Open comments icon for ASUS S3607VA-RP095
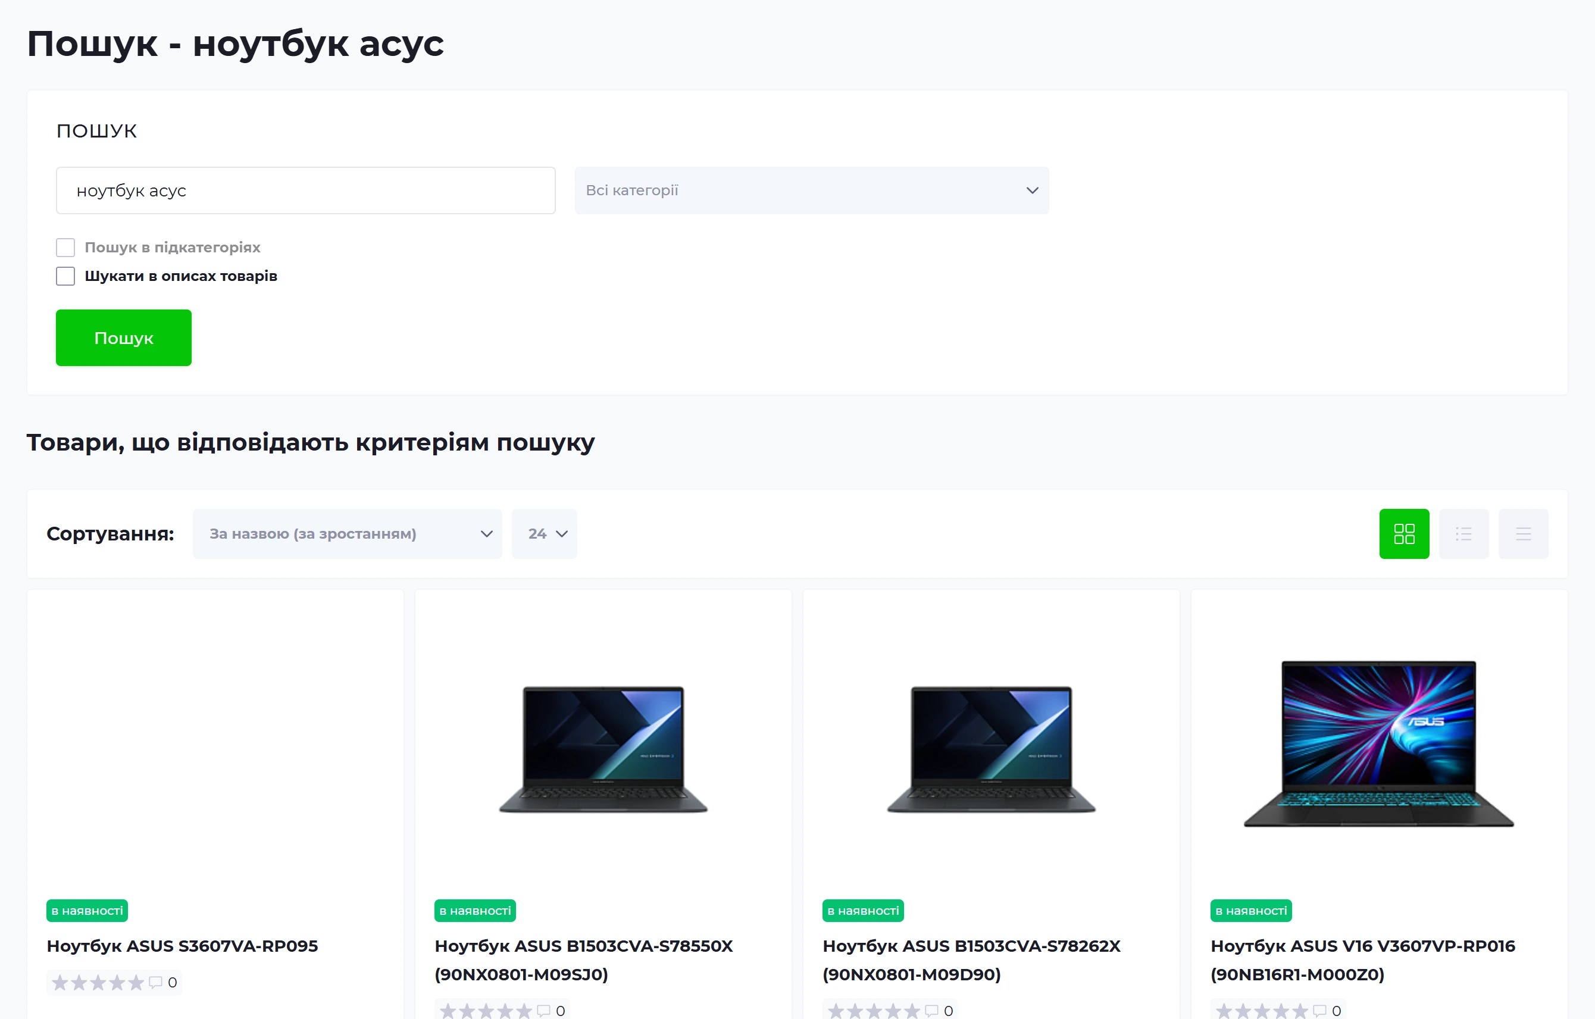This screenshot has width=1595, height=1019. coord(156,982)
